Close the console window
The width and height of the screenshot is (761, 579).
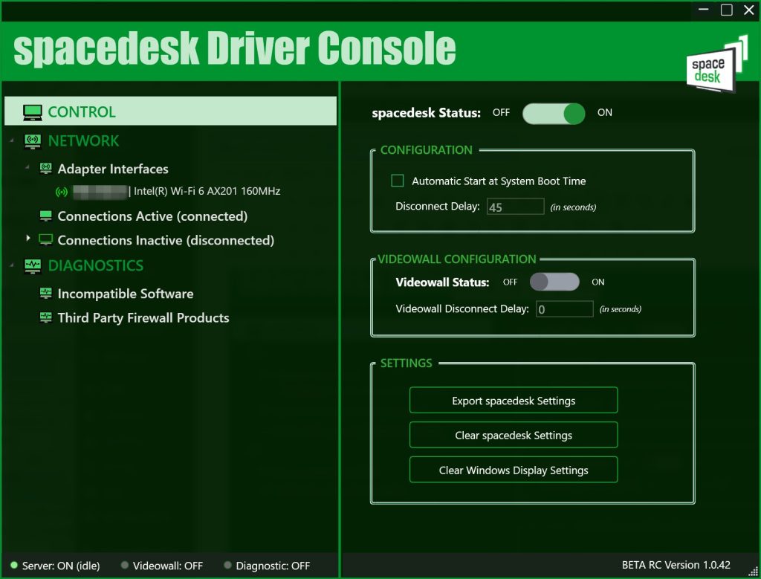tap(749, 10)
